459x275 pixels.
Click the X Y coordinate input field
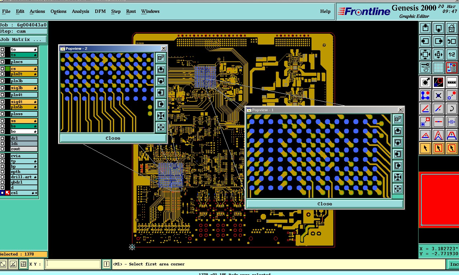[x=73, y=264]
